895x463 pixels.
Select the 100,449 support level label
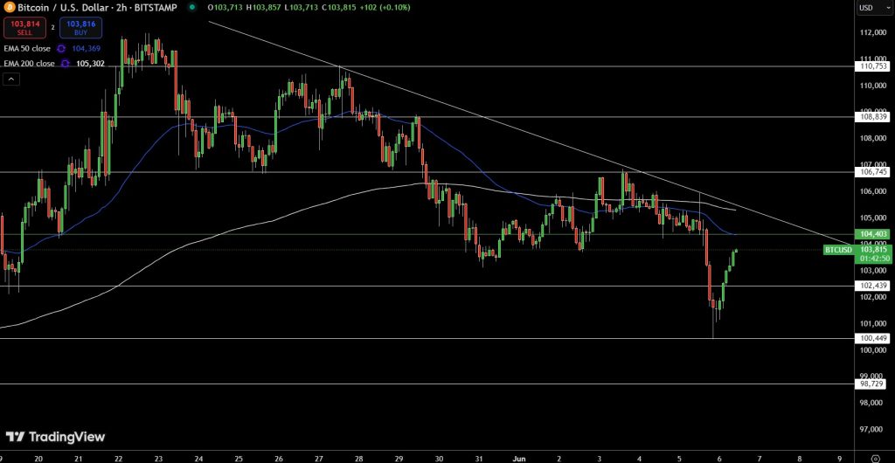(872, 338)
